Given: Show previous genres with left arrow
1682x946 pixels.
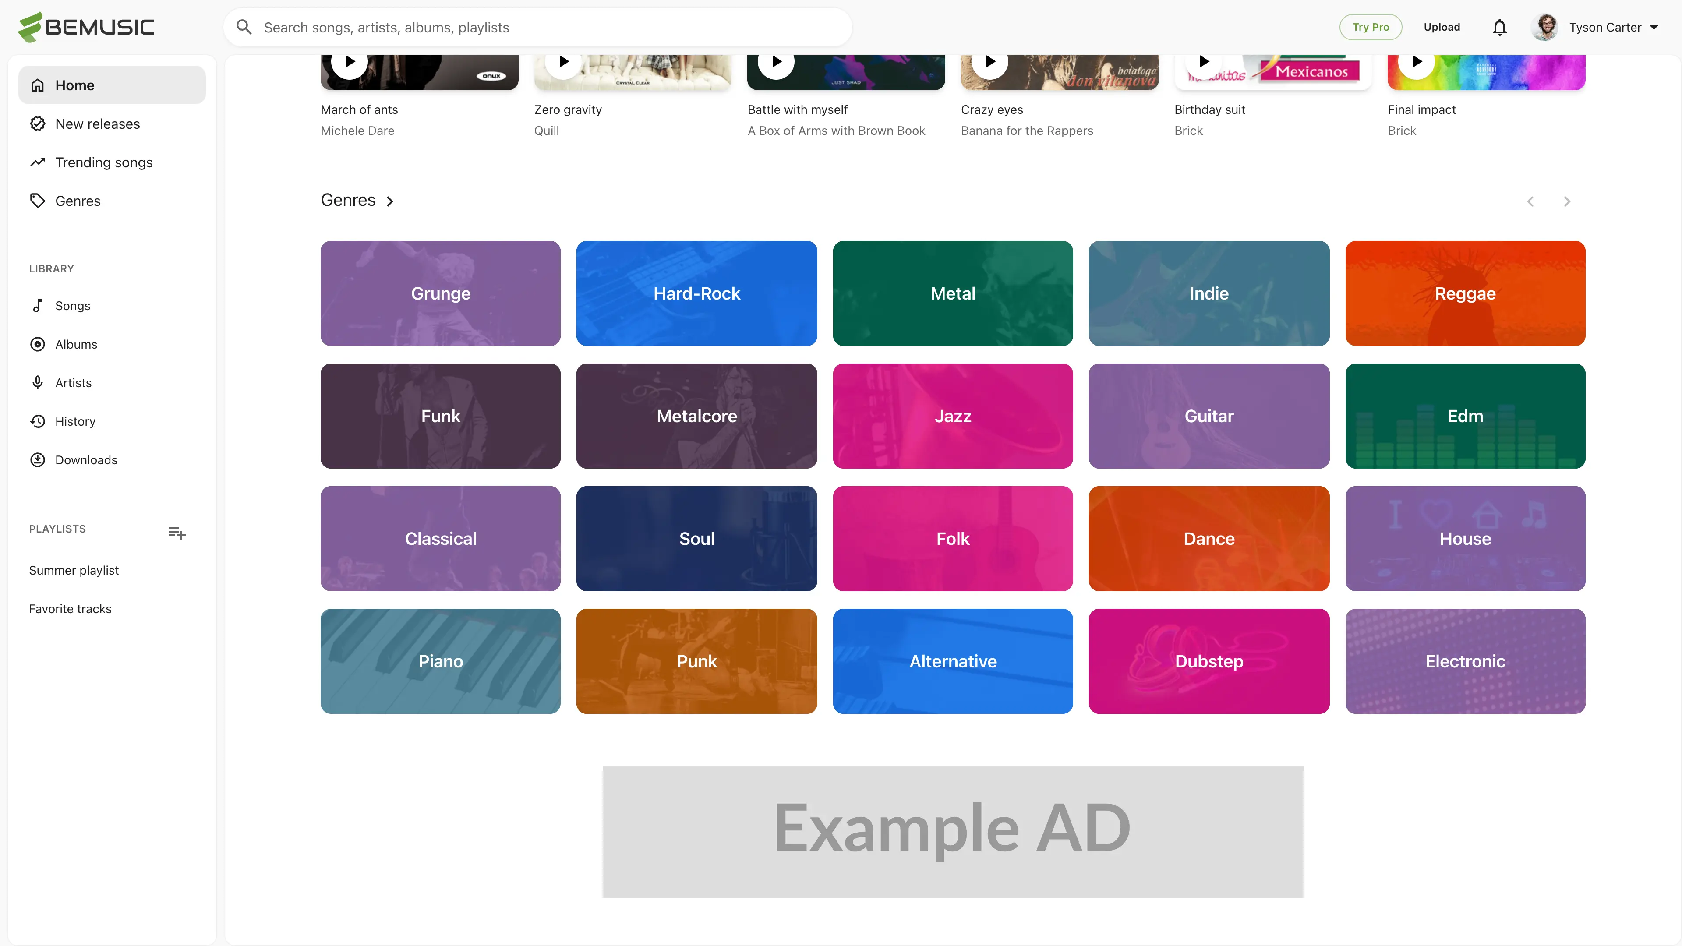Looking at the screenshot, I should pyautogui.click(x=1530, y=201).
